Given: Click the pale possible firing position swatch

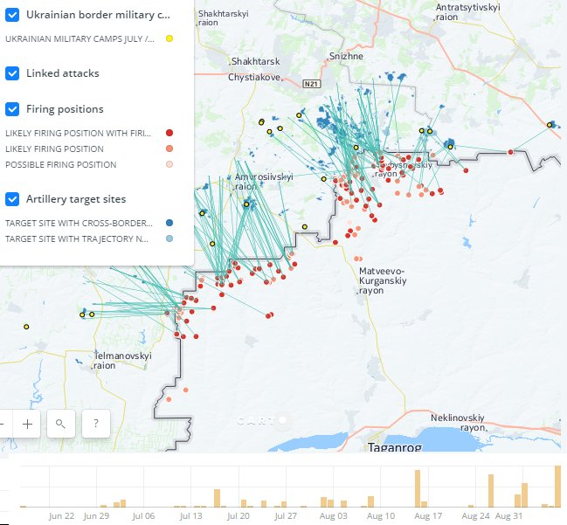Looking at the screenshot, I should pos(169,164).
